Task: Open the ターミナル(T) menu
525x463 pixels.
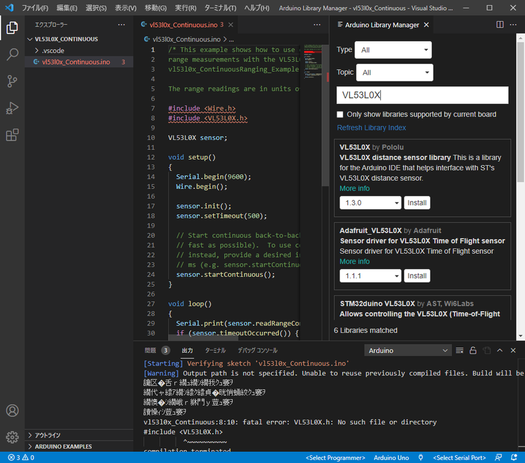Action: click(x=220, y=8)
